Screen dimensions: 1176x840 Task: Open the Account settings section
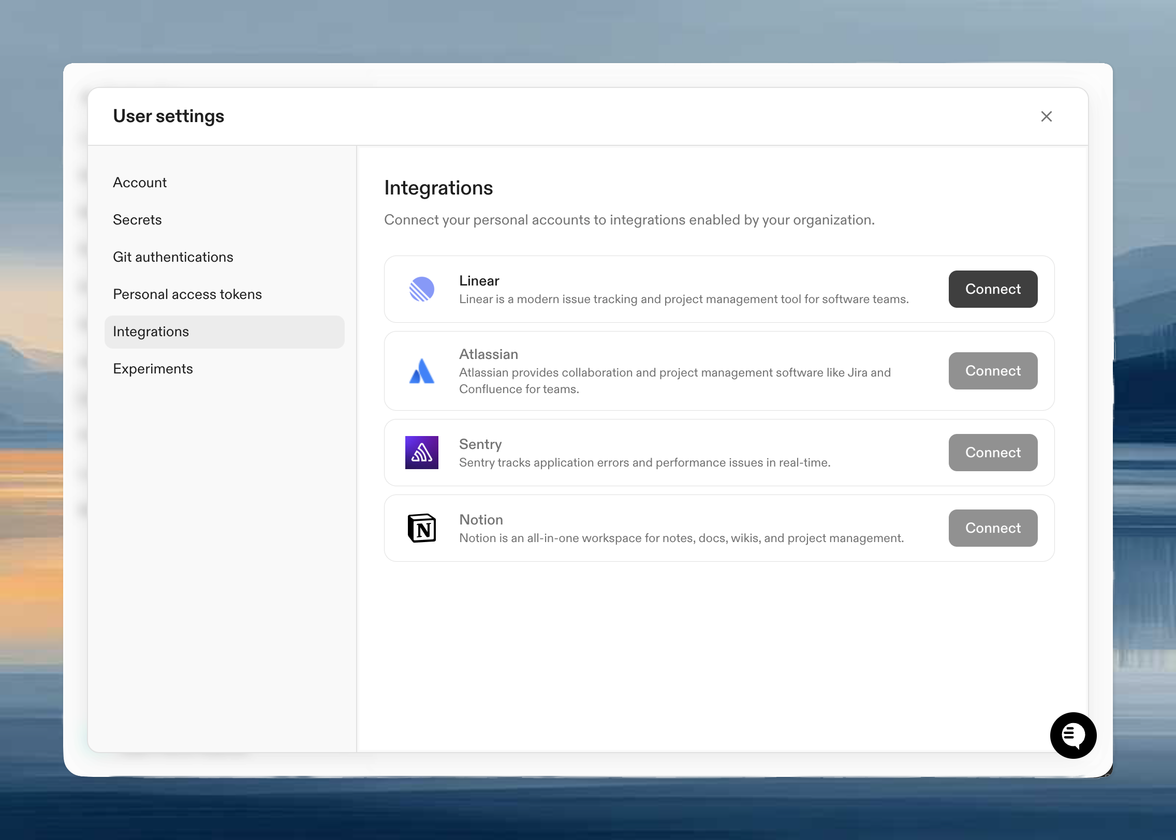[x=140, y=182]
